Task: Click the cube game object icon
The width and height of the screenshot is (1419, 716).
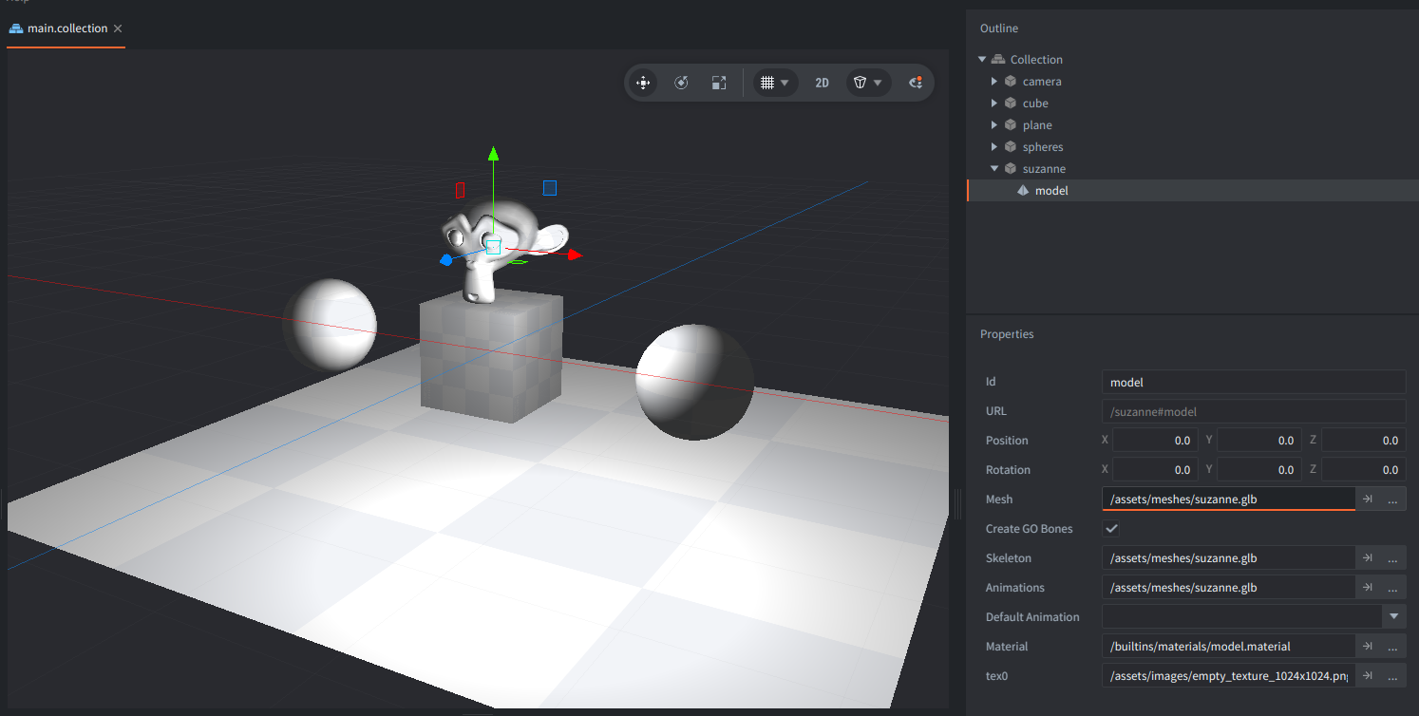Action: pos(1011,103)
